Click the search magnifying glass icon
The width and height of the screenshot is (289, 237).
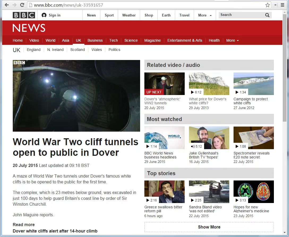pyautogui.click(x=267, y=15)
